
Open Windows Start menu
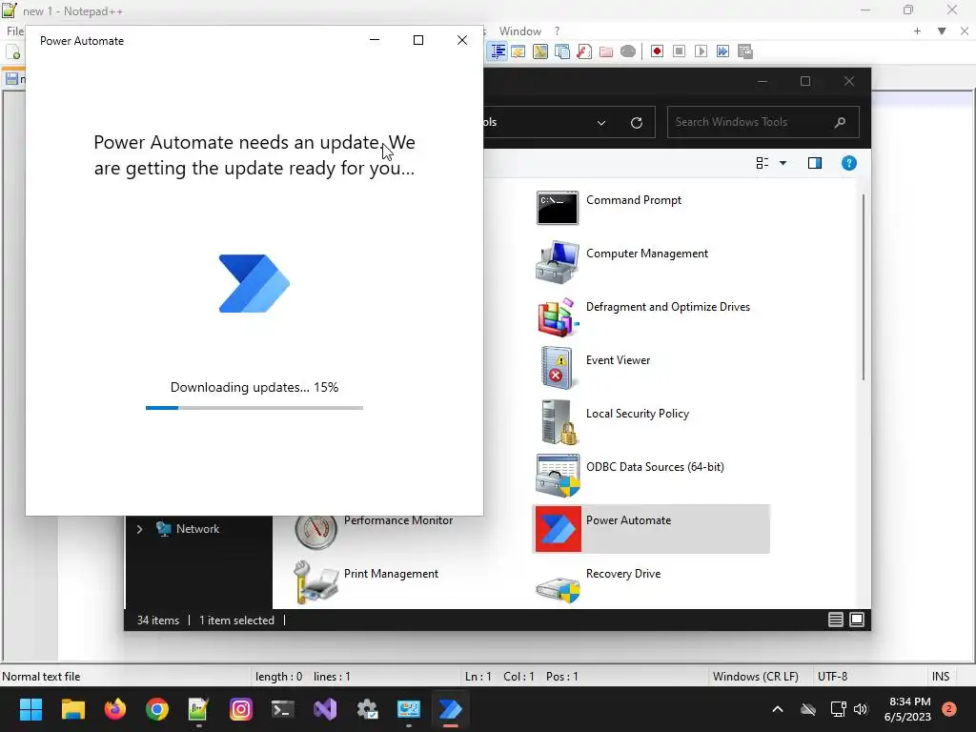pyautogui.click(x=30, y=709)
